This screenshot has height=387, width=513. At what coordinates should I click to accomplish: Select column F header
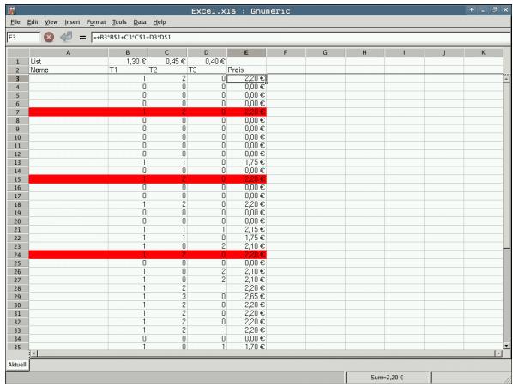click(286, 52)
